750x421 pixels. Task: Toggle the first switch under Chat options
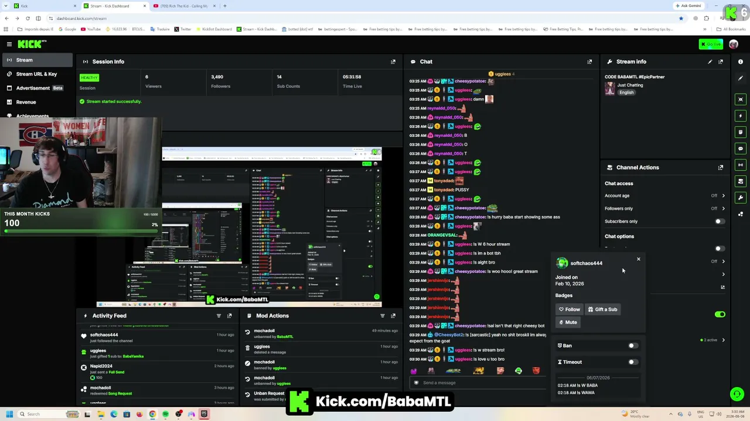click(720, 249)
